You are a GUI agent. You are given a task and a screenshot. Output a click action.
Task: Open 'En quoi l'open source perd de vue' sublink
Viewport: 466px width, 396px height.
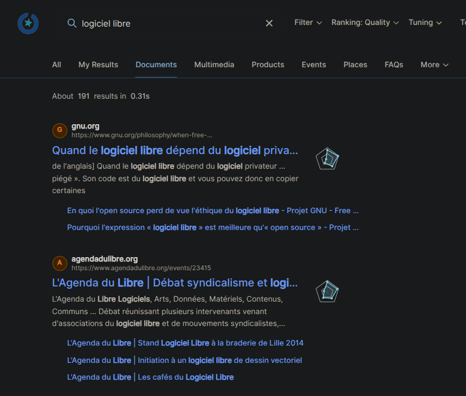pos(213,210)
